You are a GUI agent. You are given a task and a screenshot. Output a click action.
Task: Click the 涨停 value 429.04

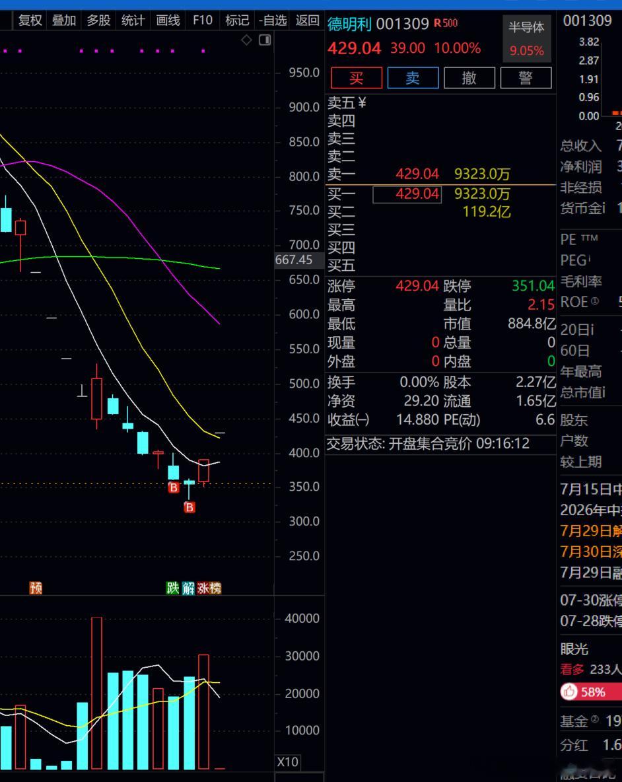click(x=417, y=286)
